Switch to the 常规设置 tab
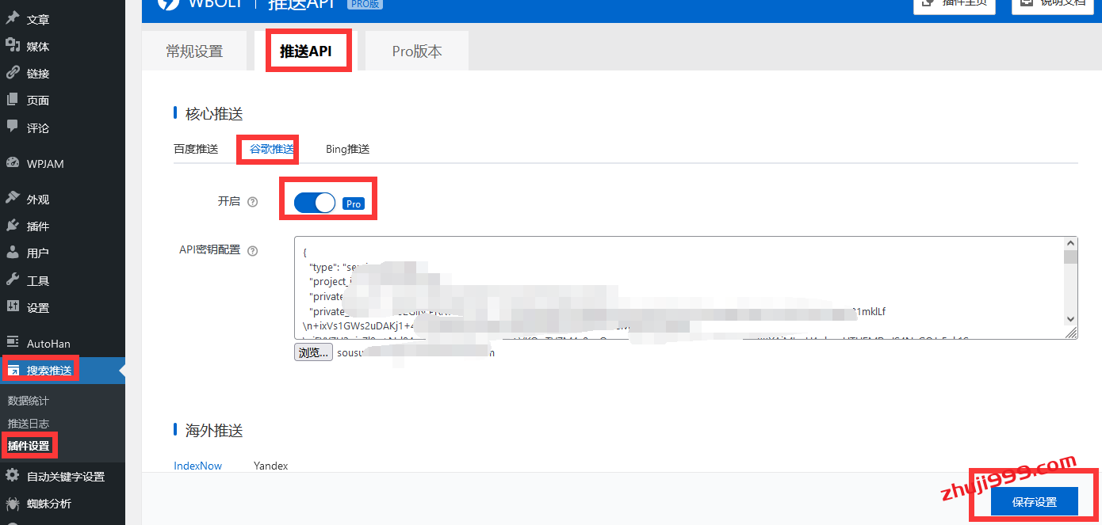 click(x=194, y=51)
